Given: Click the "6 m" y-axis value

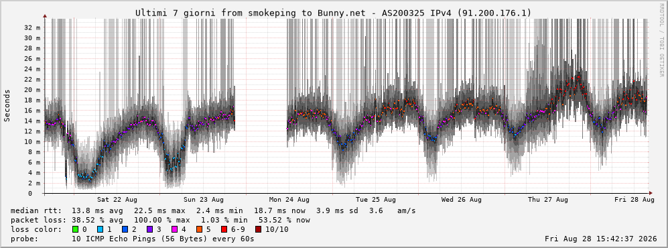Looking at the screenshot, I should pyautogui.click(x=34, y=162).
